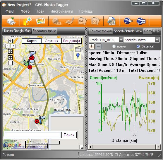163x160 pixels.
Task: Click the stacked photos import toolbar icon
Action: click(11, 21)
